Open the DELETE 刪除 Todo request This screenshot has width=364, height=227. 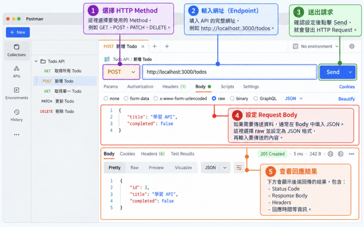(65, 112)
